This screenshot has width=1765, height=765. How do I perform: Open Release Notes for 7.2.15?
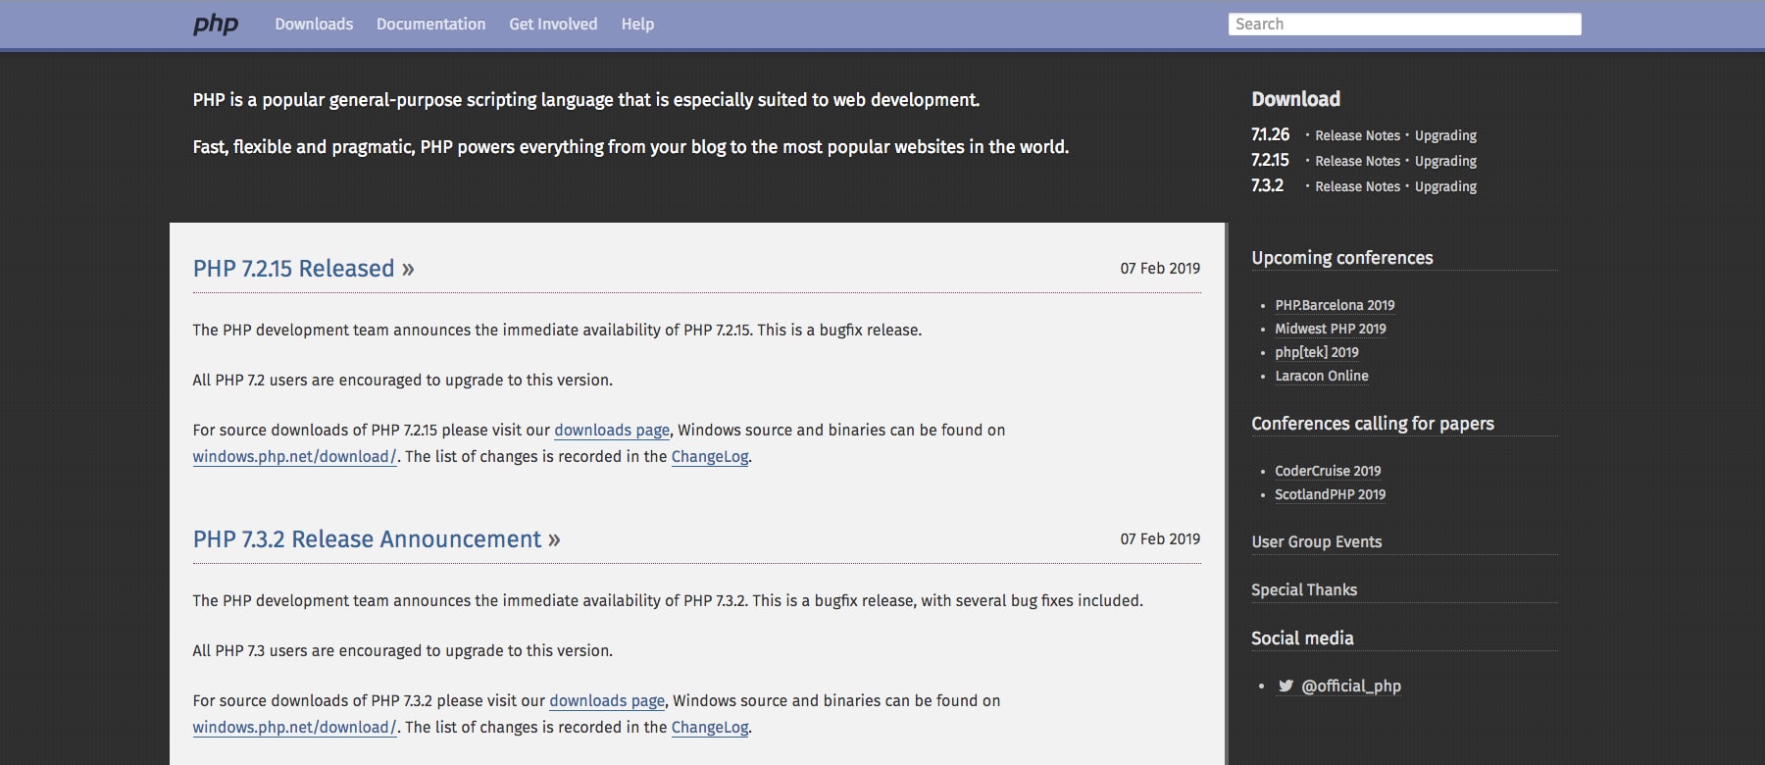(1357, 161)
